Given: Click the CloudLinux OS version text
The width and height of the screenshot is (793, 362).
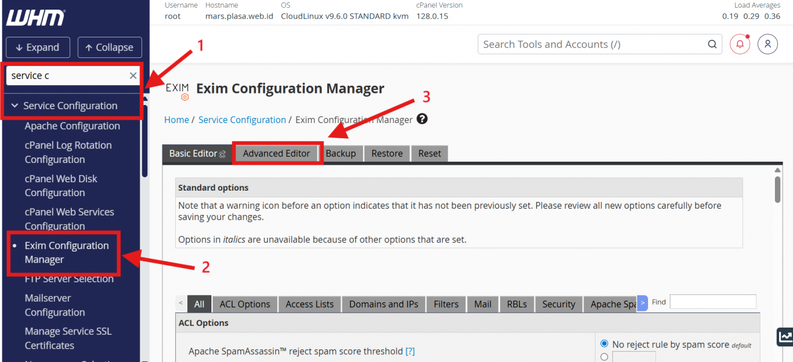Looking at the screenshot, I should coord(345,16).
